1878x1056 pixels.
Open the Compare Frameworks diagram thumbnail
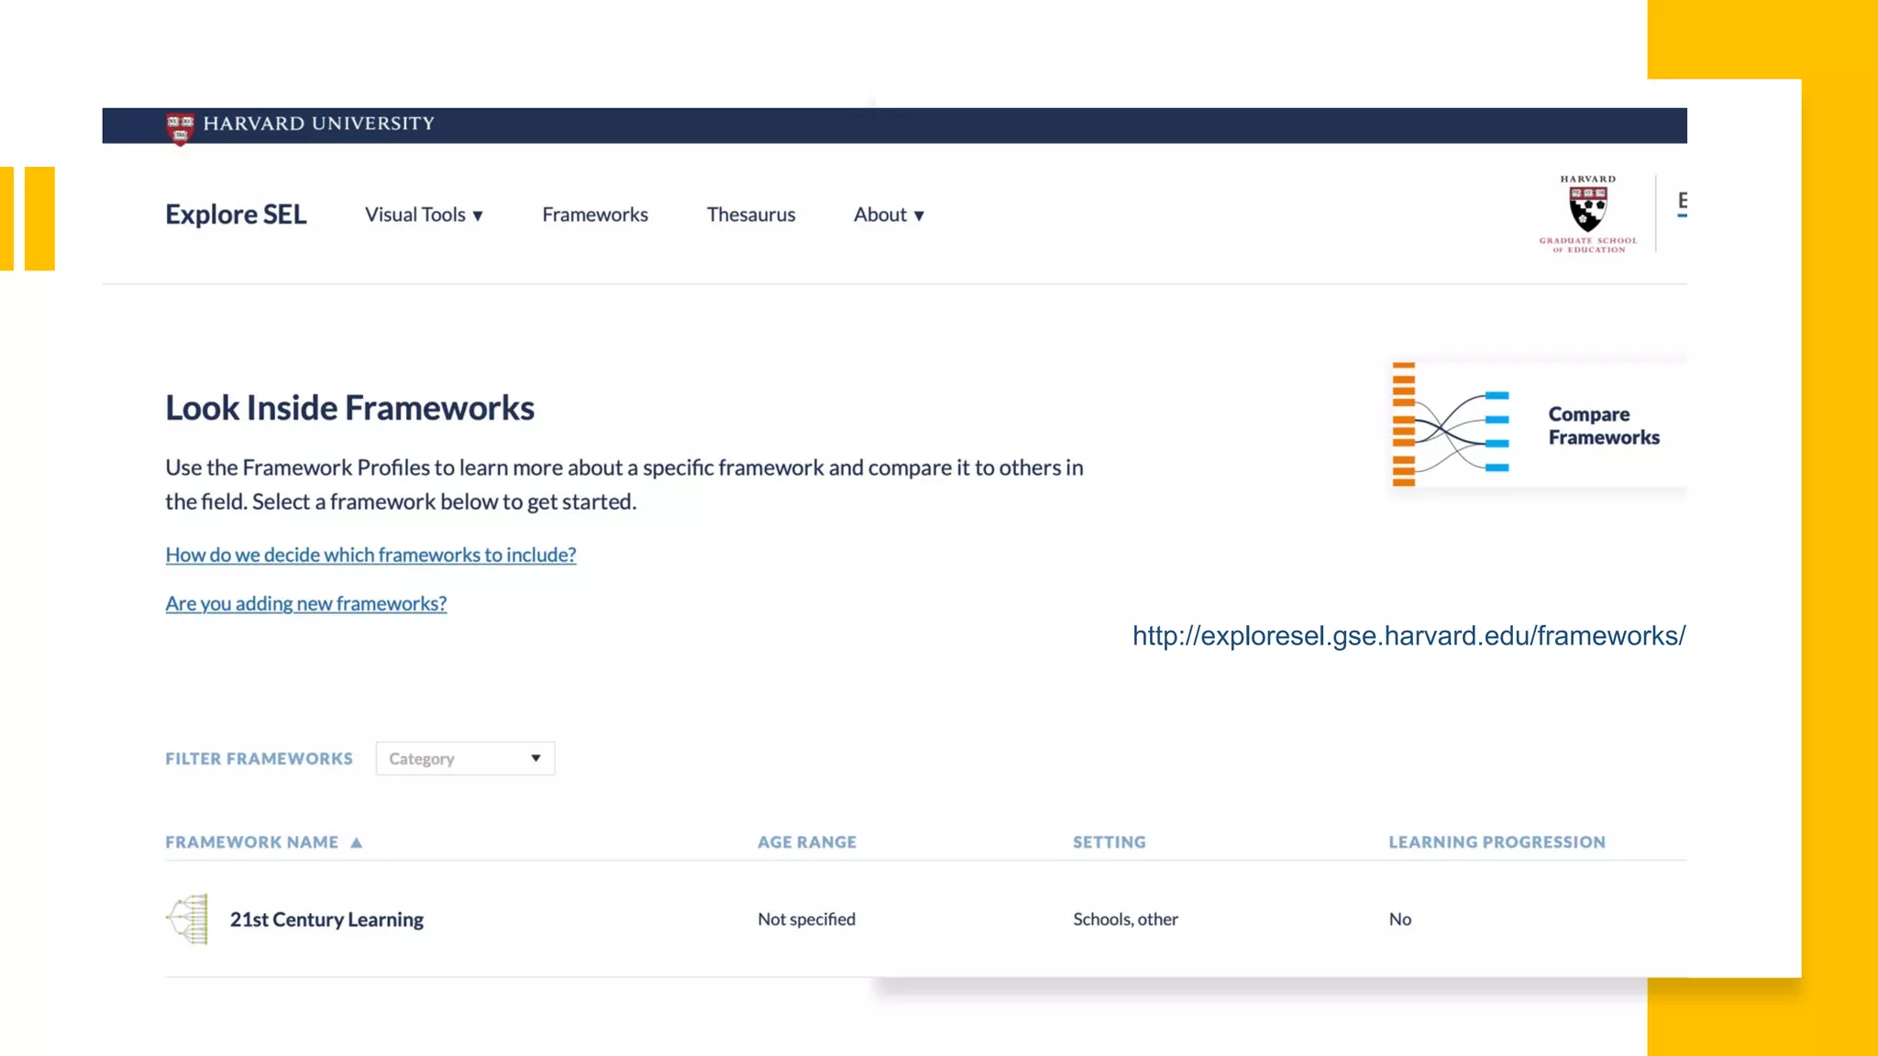tap(1451, 424)
